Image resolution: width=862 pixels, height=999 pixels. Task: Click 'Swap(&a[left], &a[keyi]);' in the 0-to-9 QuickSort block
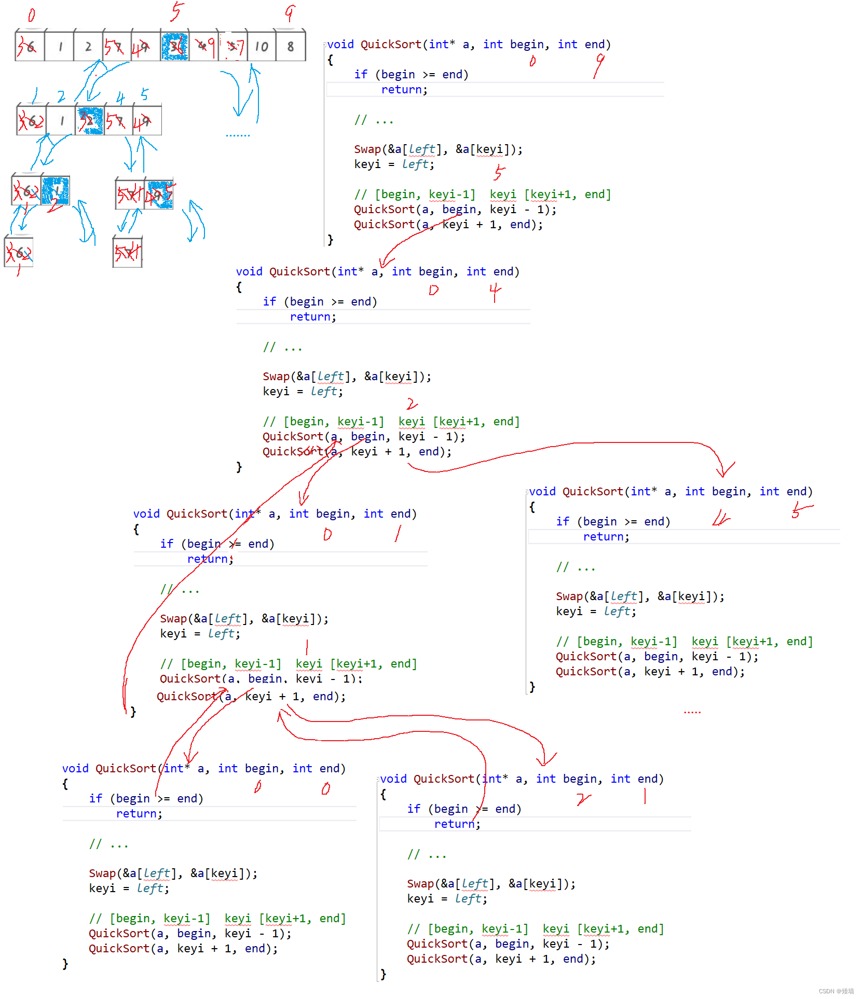coord(438,149)
